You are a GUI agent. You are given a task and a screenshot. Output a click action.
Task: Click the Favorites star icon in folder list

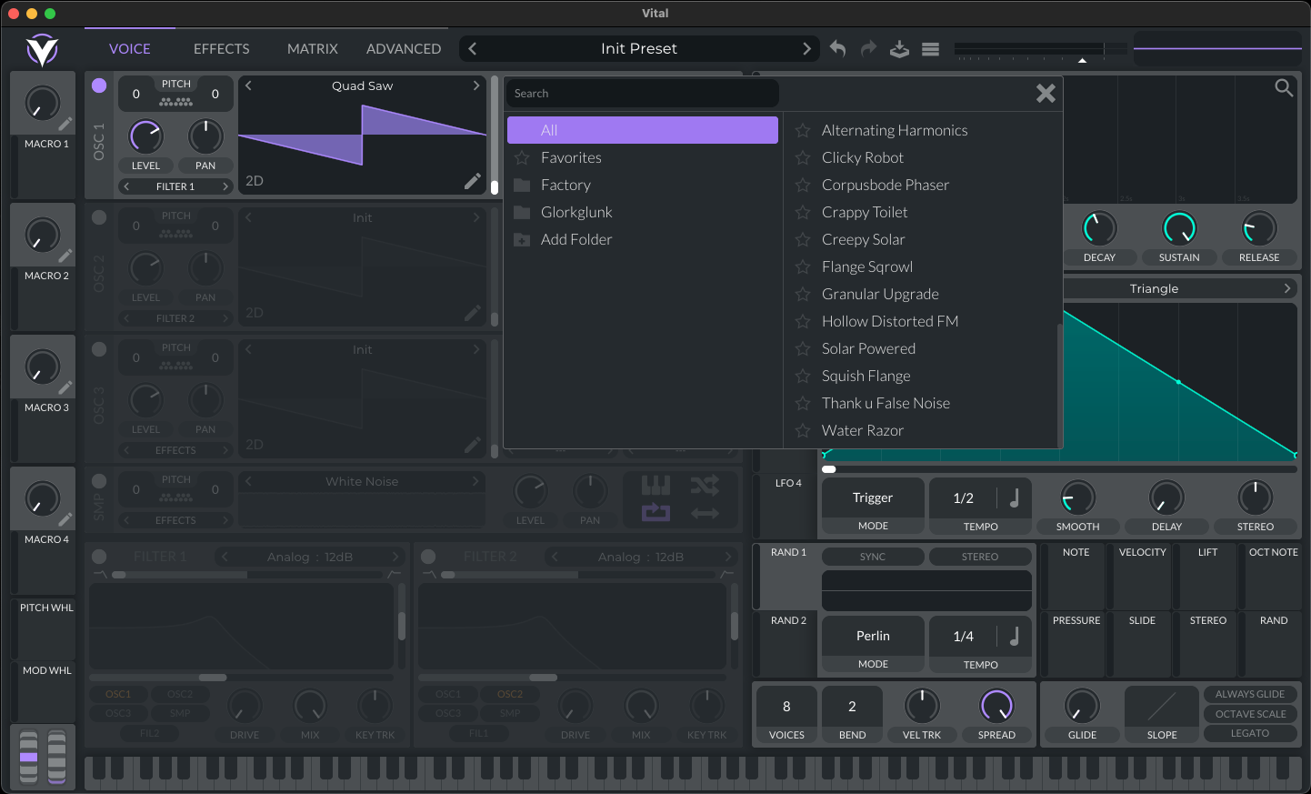(522, 157)
